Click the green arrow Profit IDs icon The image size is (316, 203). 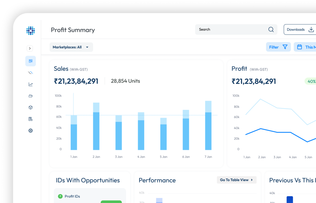point(60,196)
